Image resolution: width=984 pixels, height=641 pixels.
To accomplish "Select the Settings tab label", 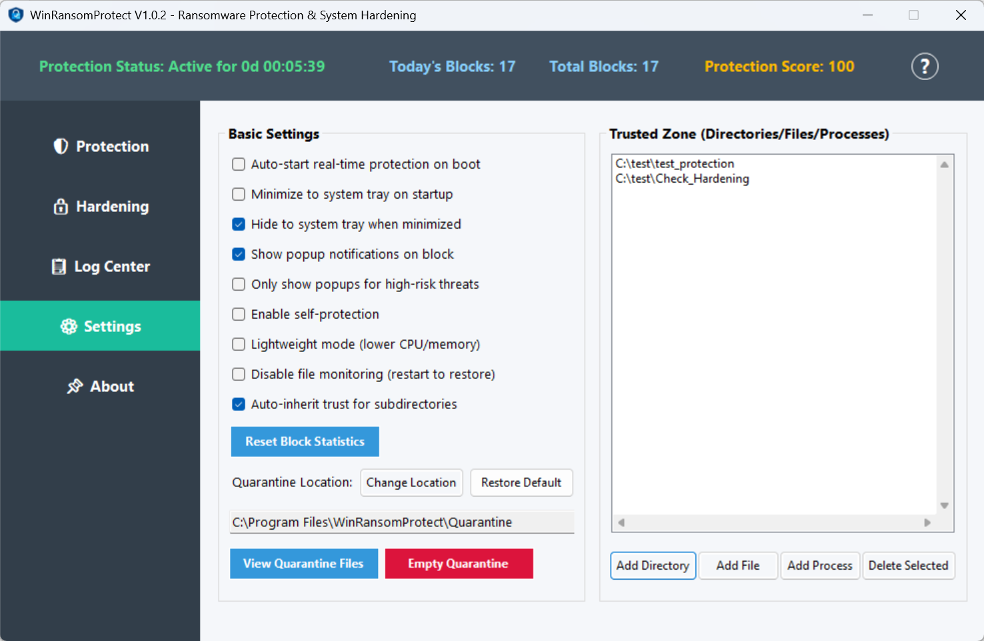I will (x=112, y=326).
